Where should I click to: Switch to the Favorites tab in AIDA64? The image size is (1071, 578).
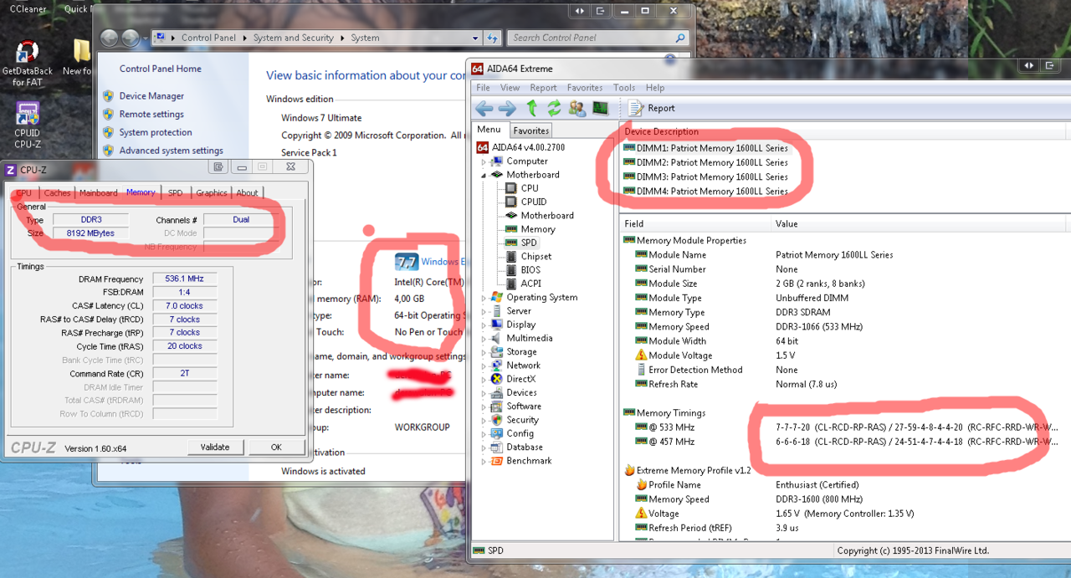point(530,130)
